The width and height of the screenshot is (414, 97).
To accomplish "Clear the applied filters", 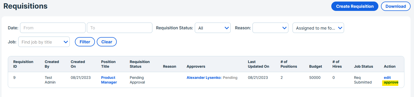I will [107, 42].
